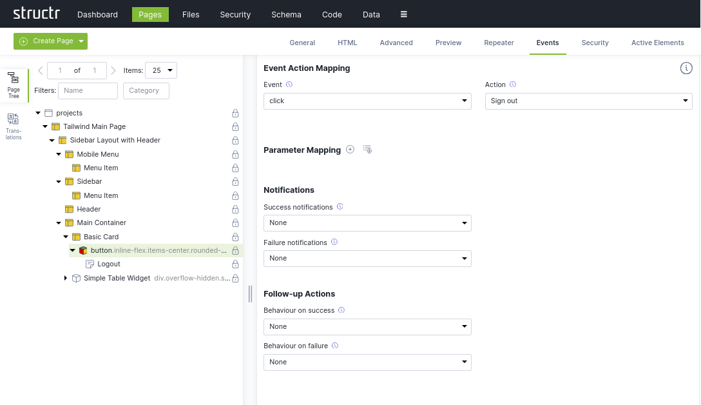The image size is (701, 405).
Task: Collapse the Main Container tree node
Action: point(59,222)
